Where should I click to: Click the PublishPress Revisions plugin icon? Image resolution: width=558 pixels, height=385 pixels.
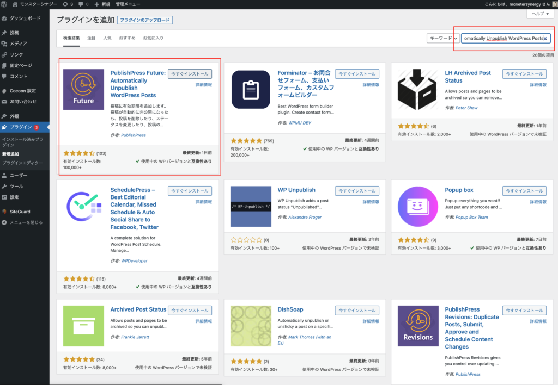pyautogui.click(x=418, y=326)
